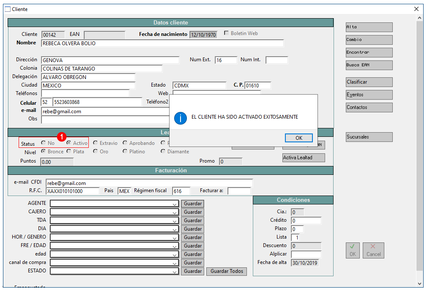Image resolution: width=427 pixels, height=291 pixels.
Task: Choose the Bronce level radio button
Action: click(x=43, y=151)
